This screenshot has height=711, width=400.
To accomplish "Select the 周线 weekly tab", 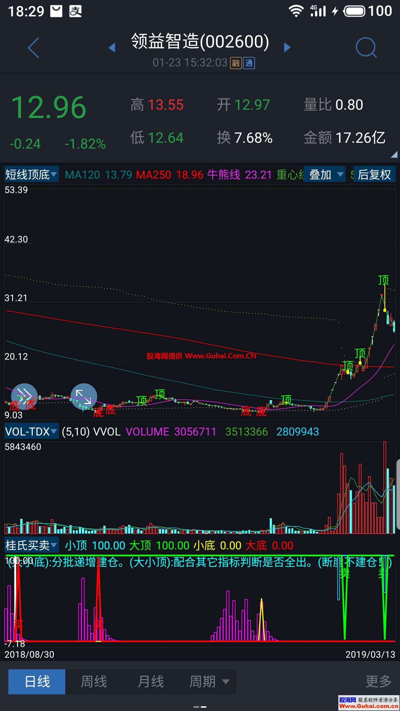I will click(94, 682).
